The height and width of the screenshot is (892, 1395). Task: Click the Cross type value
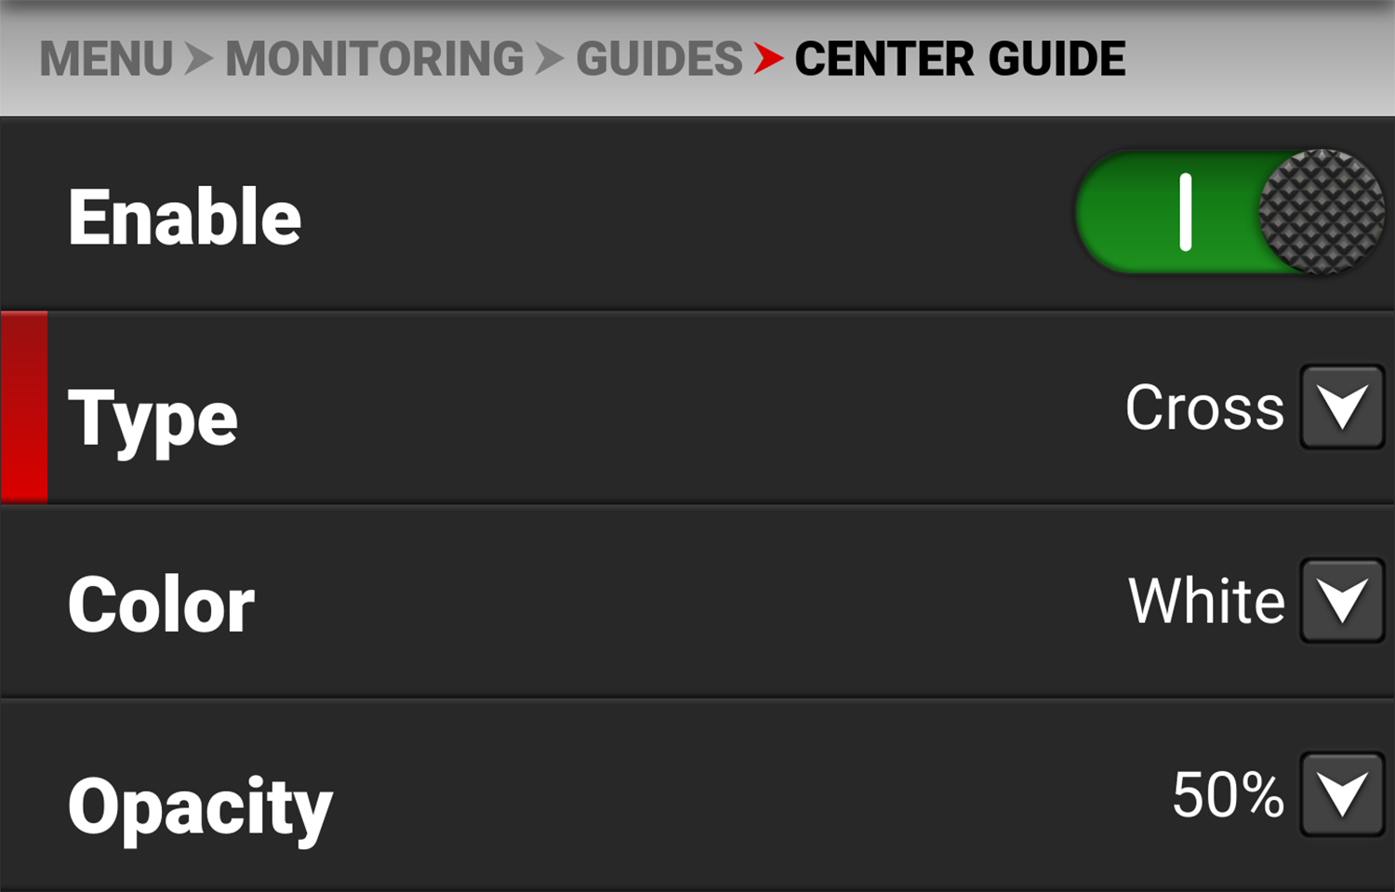1204,407
